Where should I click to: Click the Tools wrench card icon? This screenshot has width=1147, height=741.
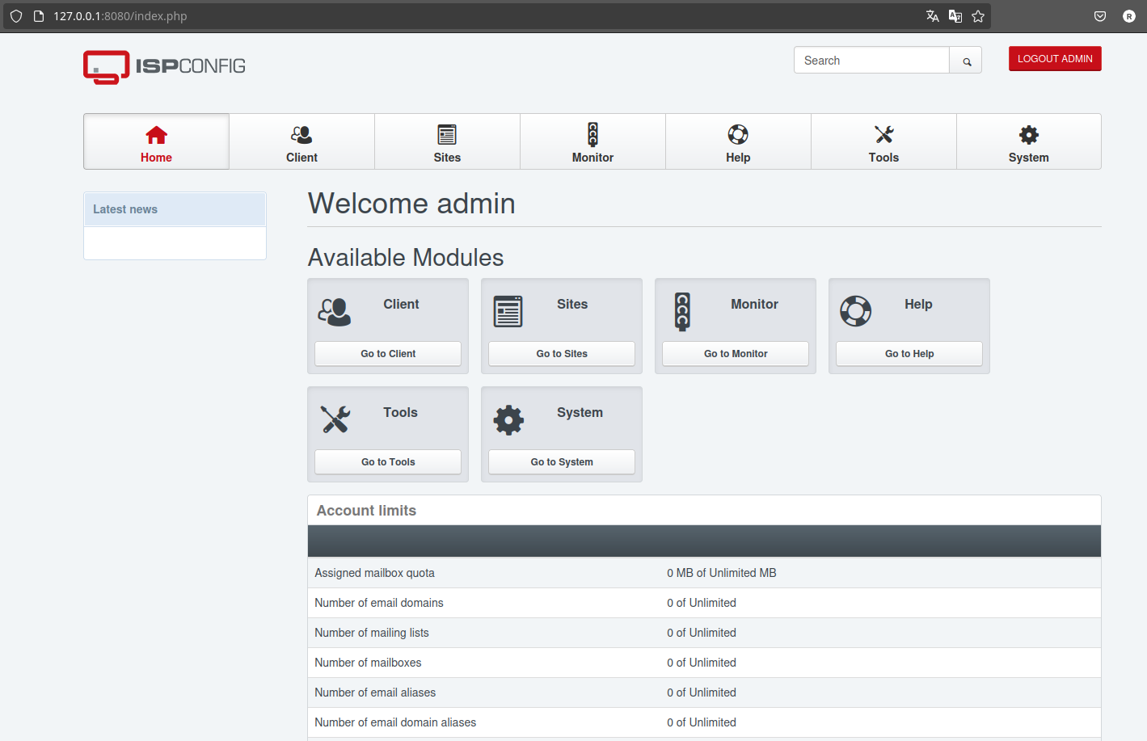pos(335,419)
